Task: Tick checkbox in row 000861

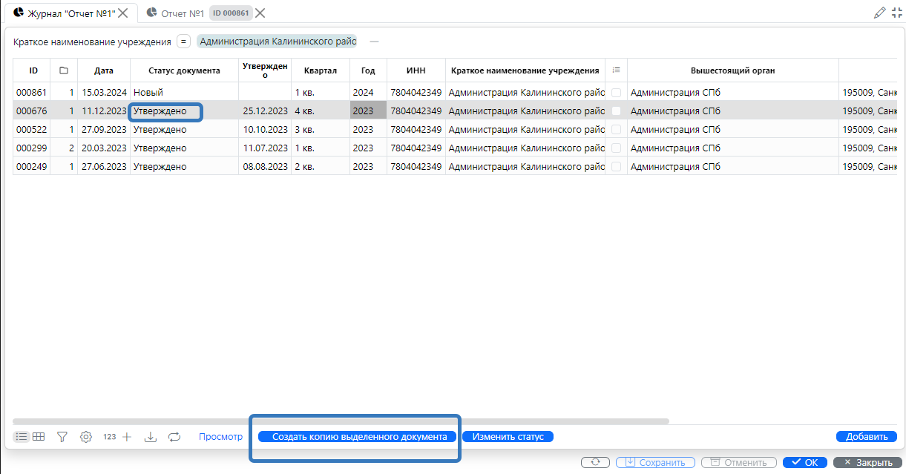Action: coord(616,93)
